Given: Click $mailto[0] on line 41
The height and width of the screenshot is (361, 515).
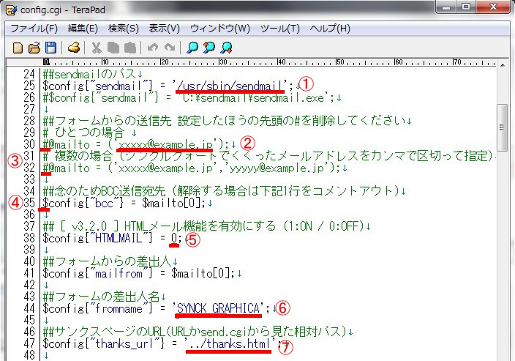Looking at the screenshot, I should coord(200,274).
